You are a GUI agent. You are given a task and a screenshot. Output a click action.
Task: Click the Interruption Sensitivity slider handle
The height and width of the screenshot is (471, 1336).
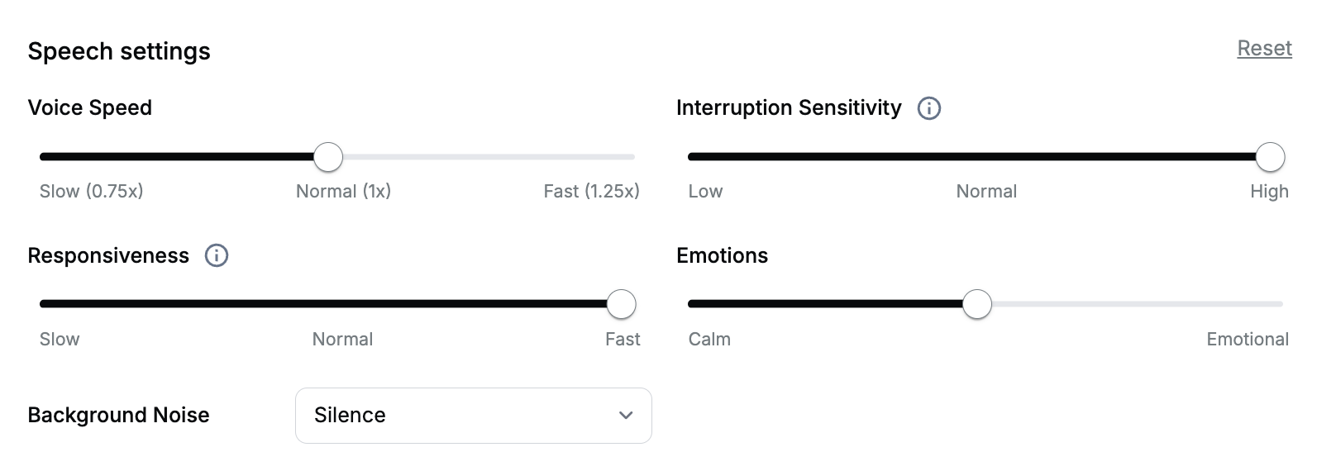click(x=1270, y=157)
